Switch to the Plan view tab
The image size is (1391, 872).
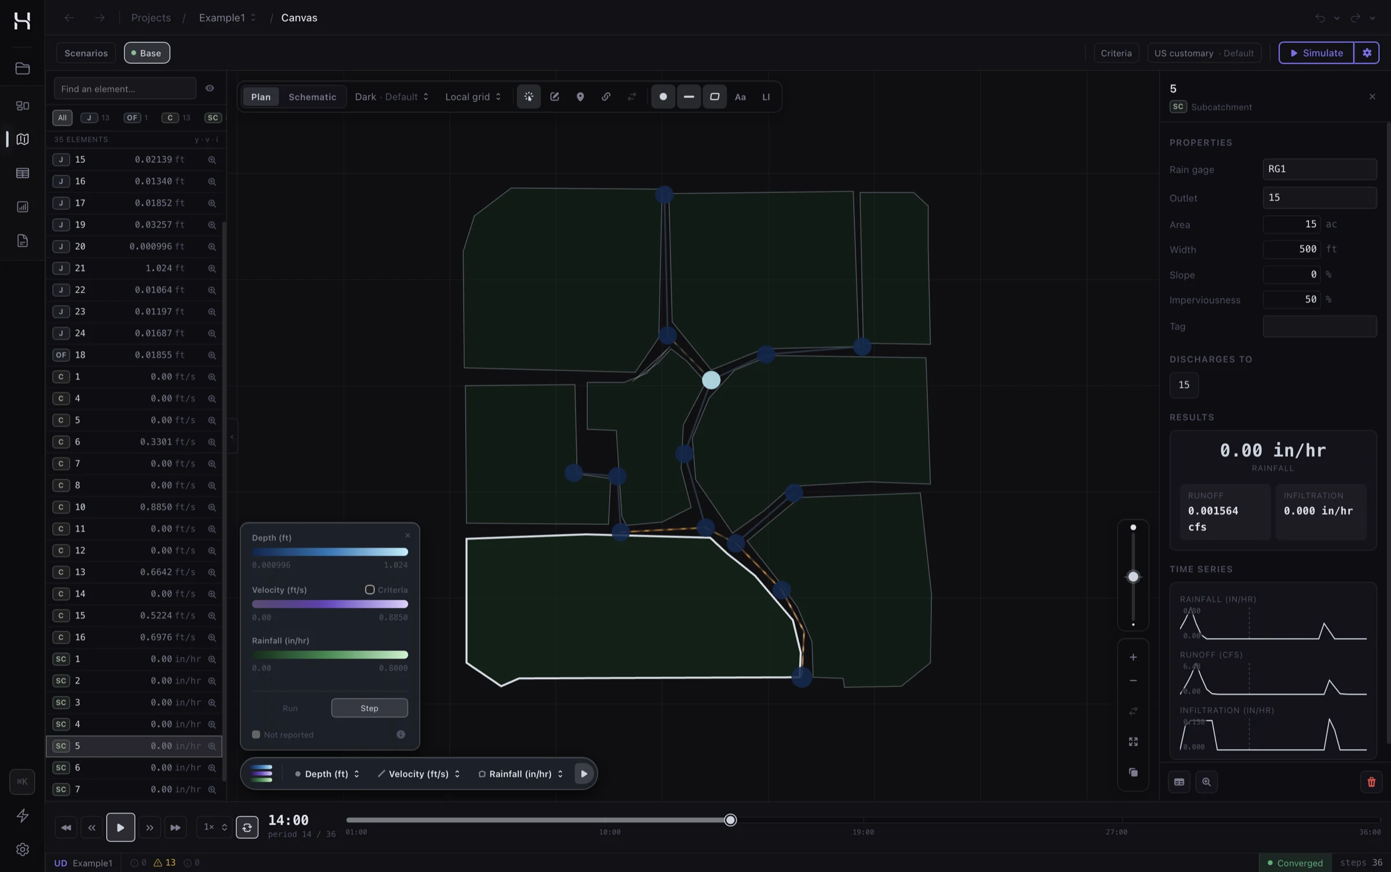point(261,97)
